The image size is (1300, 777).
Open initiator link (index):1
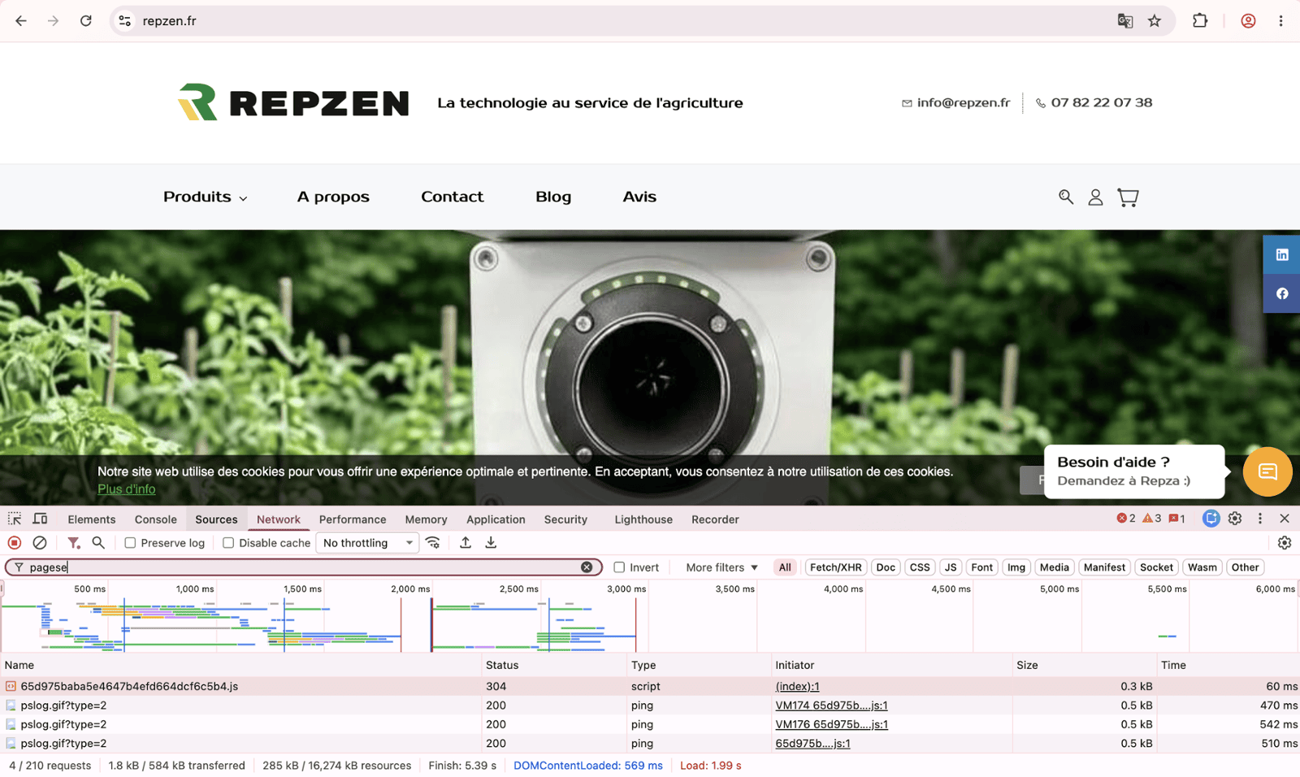(x=797, y=687)
